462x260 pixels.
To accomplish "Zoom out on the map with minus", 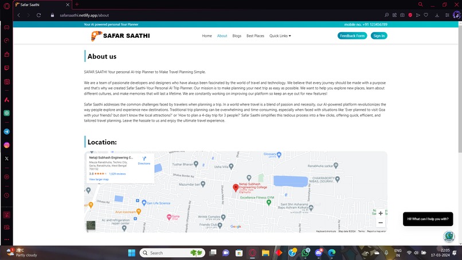I will pos(381,223).
